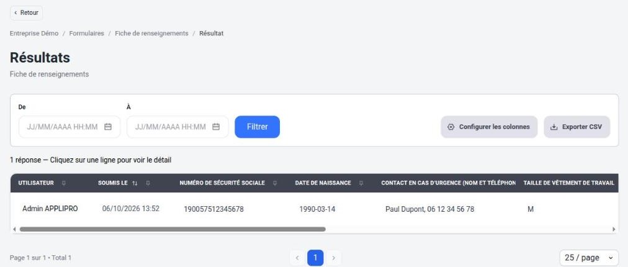Click the 1990-03-14 birth date cell
628x267 pixels.
coord(317,209)
